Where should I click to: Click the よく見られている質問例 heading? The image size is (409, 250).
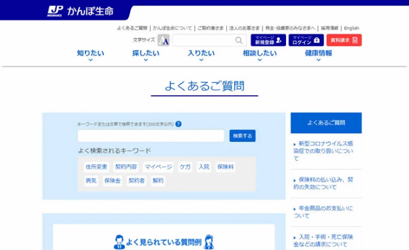pyautogui.click(x=164, y=242)
